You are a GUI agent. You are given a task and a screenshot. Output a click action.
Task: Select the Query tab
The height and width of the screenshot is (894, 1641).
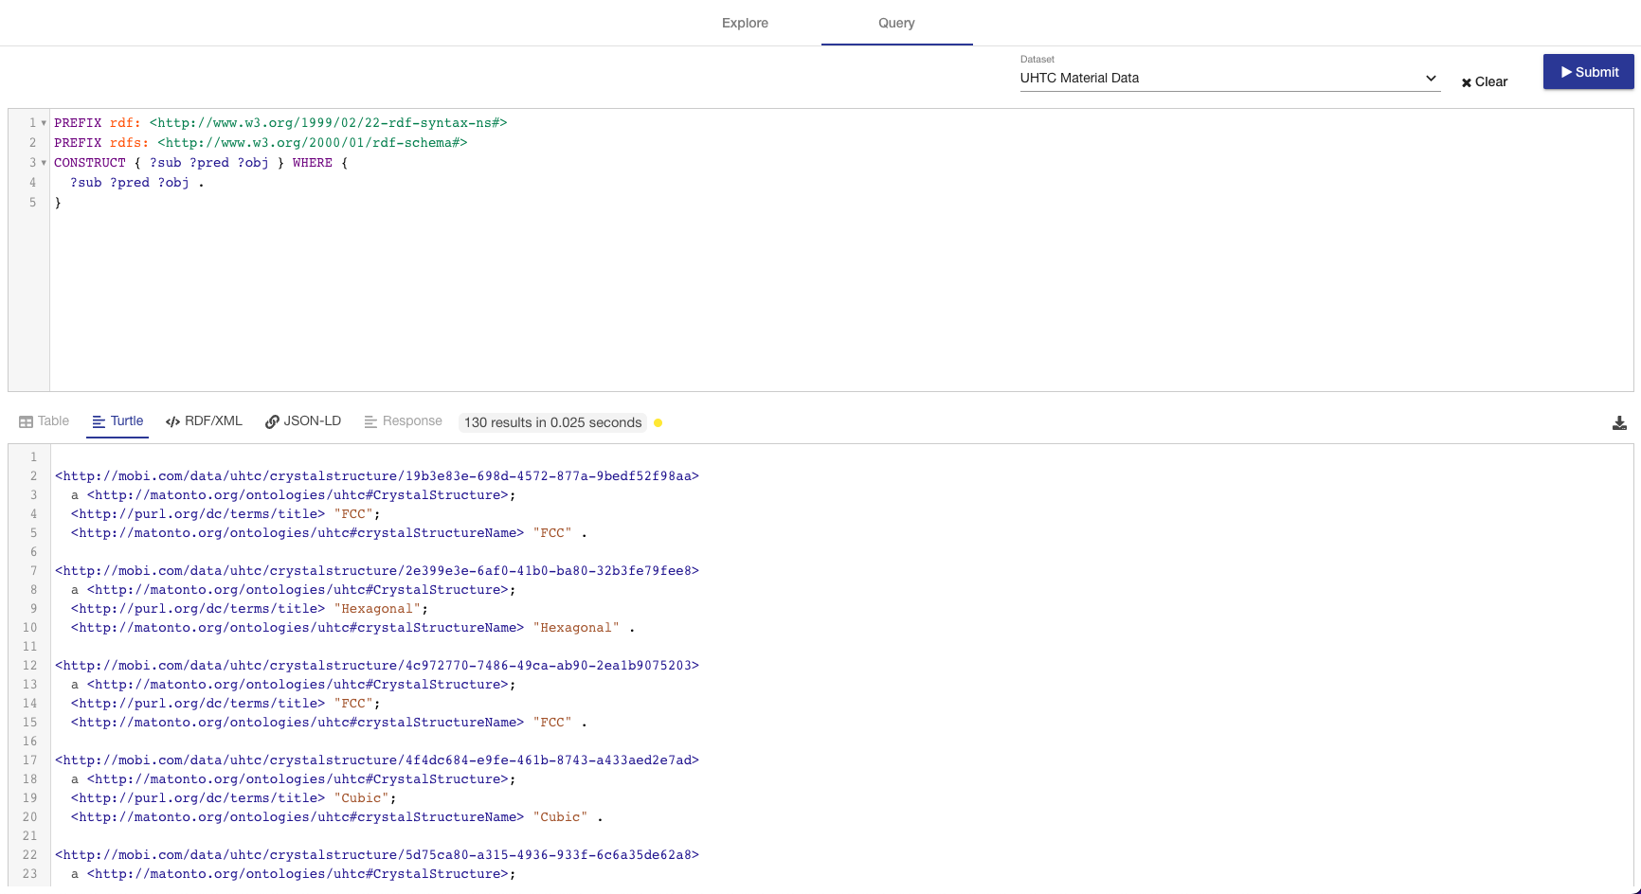[x=896, y=23]
